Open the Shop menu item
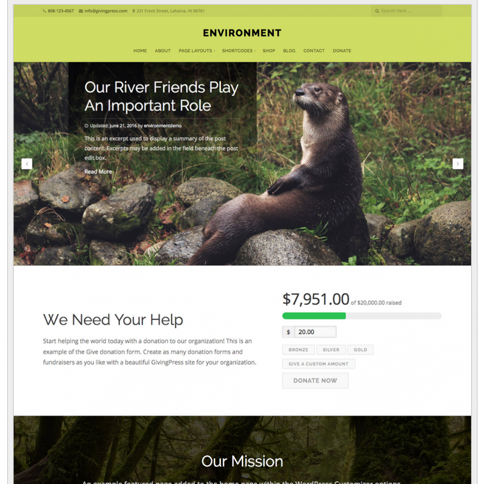 pyautogui.click(x=269, y=51)
